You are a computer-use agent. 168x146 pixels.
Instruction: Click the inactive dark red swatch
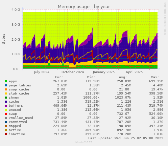point(6,134)
